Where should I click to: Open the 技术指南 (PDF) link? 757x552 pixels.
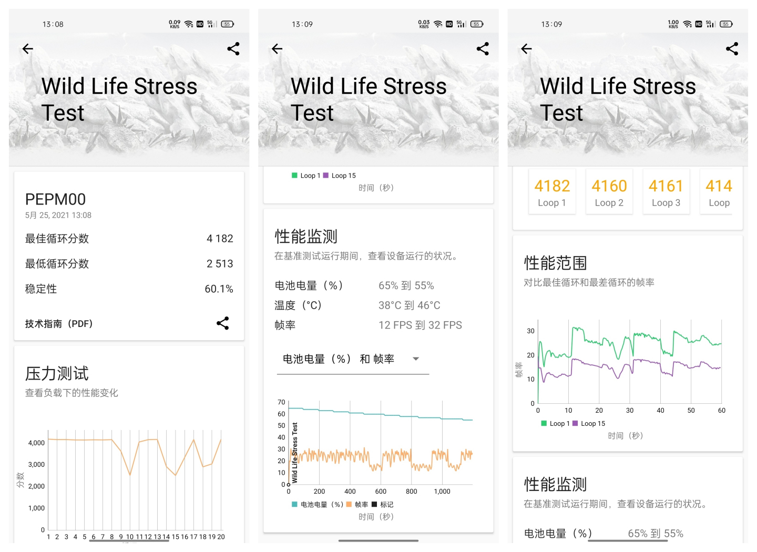pyautogui.click(x=59, y=324)
